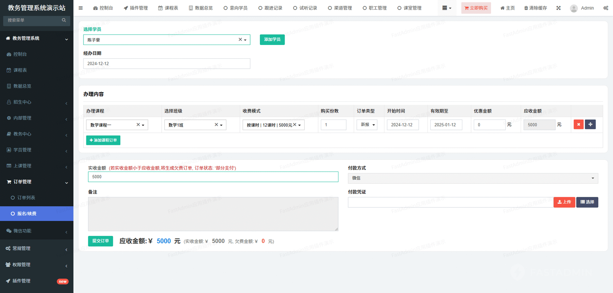Viewport: 613px width, 293px height.
Task: Click the 添加课程订单 button
Action: click(103, 140)
